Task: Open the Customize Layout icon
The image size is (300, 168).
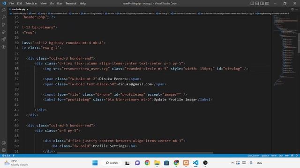Action: pos(267,3)
